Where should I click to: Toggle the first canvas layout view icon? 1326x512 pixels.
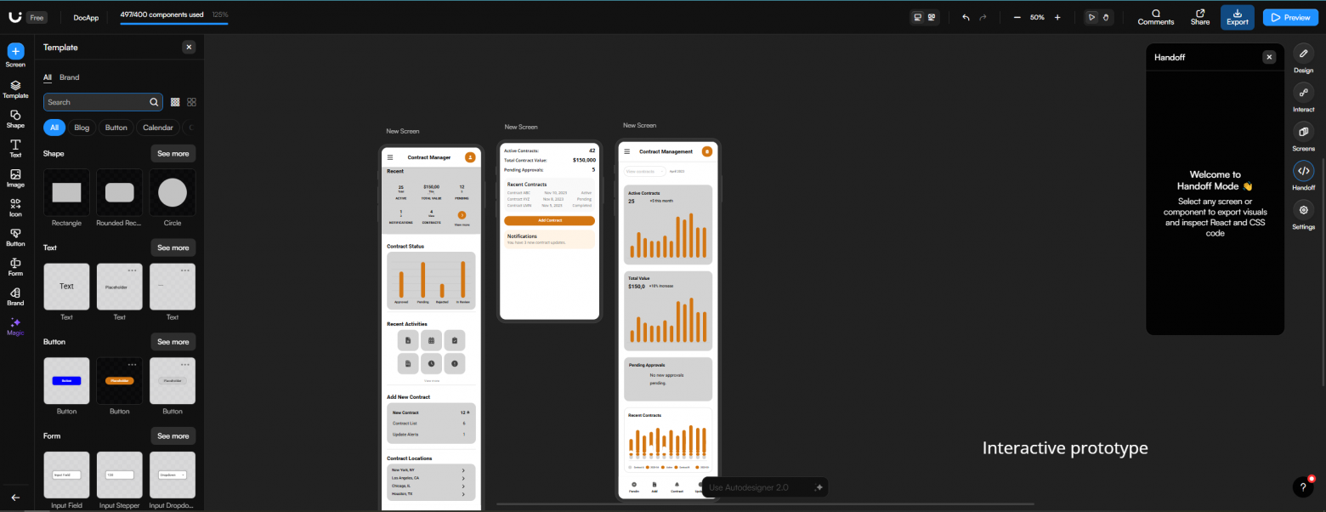(917, 17)
